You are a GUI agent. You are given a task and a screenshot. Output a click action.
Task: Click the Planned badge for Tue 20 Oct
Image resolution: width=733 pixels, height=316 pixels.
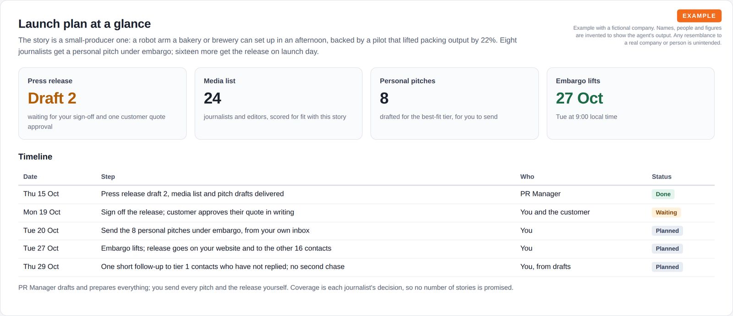click(667, 231)
